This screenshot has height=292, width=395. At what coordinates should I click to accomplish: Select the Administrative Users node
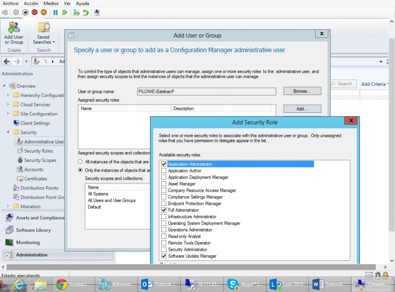tap(40, 142)
